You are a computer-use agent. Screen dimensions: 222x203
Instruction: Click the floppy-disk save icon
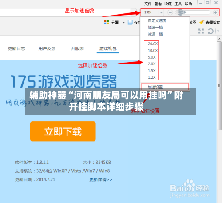130,23
